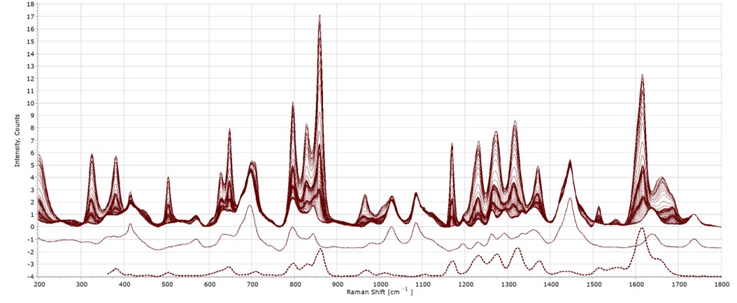Select the peak top near 795
737x303 pixels.
click(293, 103)
